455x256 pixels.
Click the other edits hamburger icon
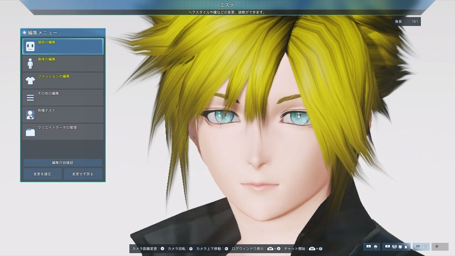coord(30,98)
